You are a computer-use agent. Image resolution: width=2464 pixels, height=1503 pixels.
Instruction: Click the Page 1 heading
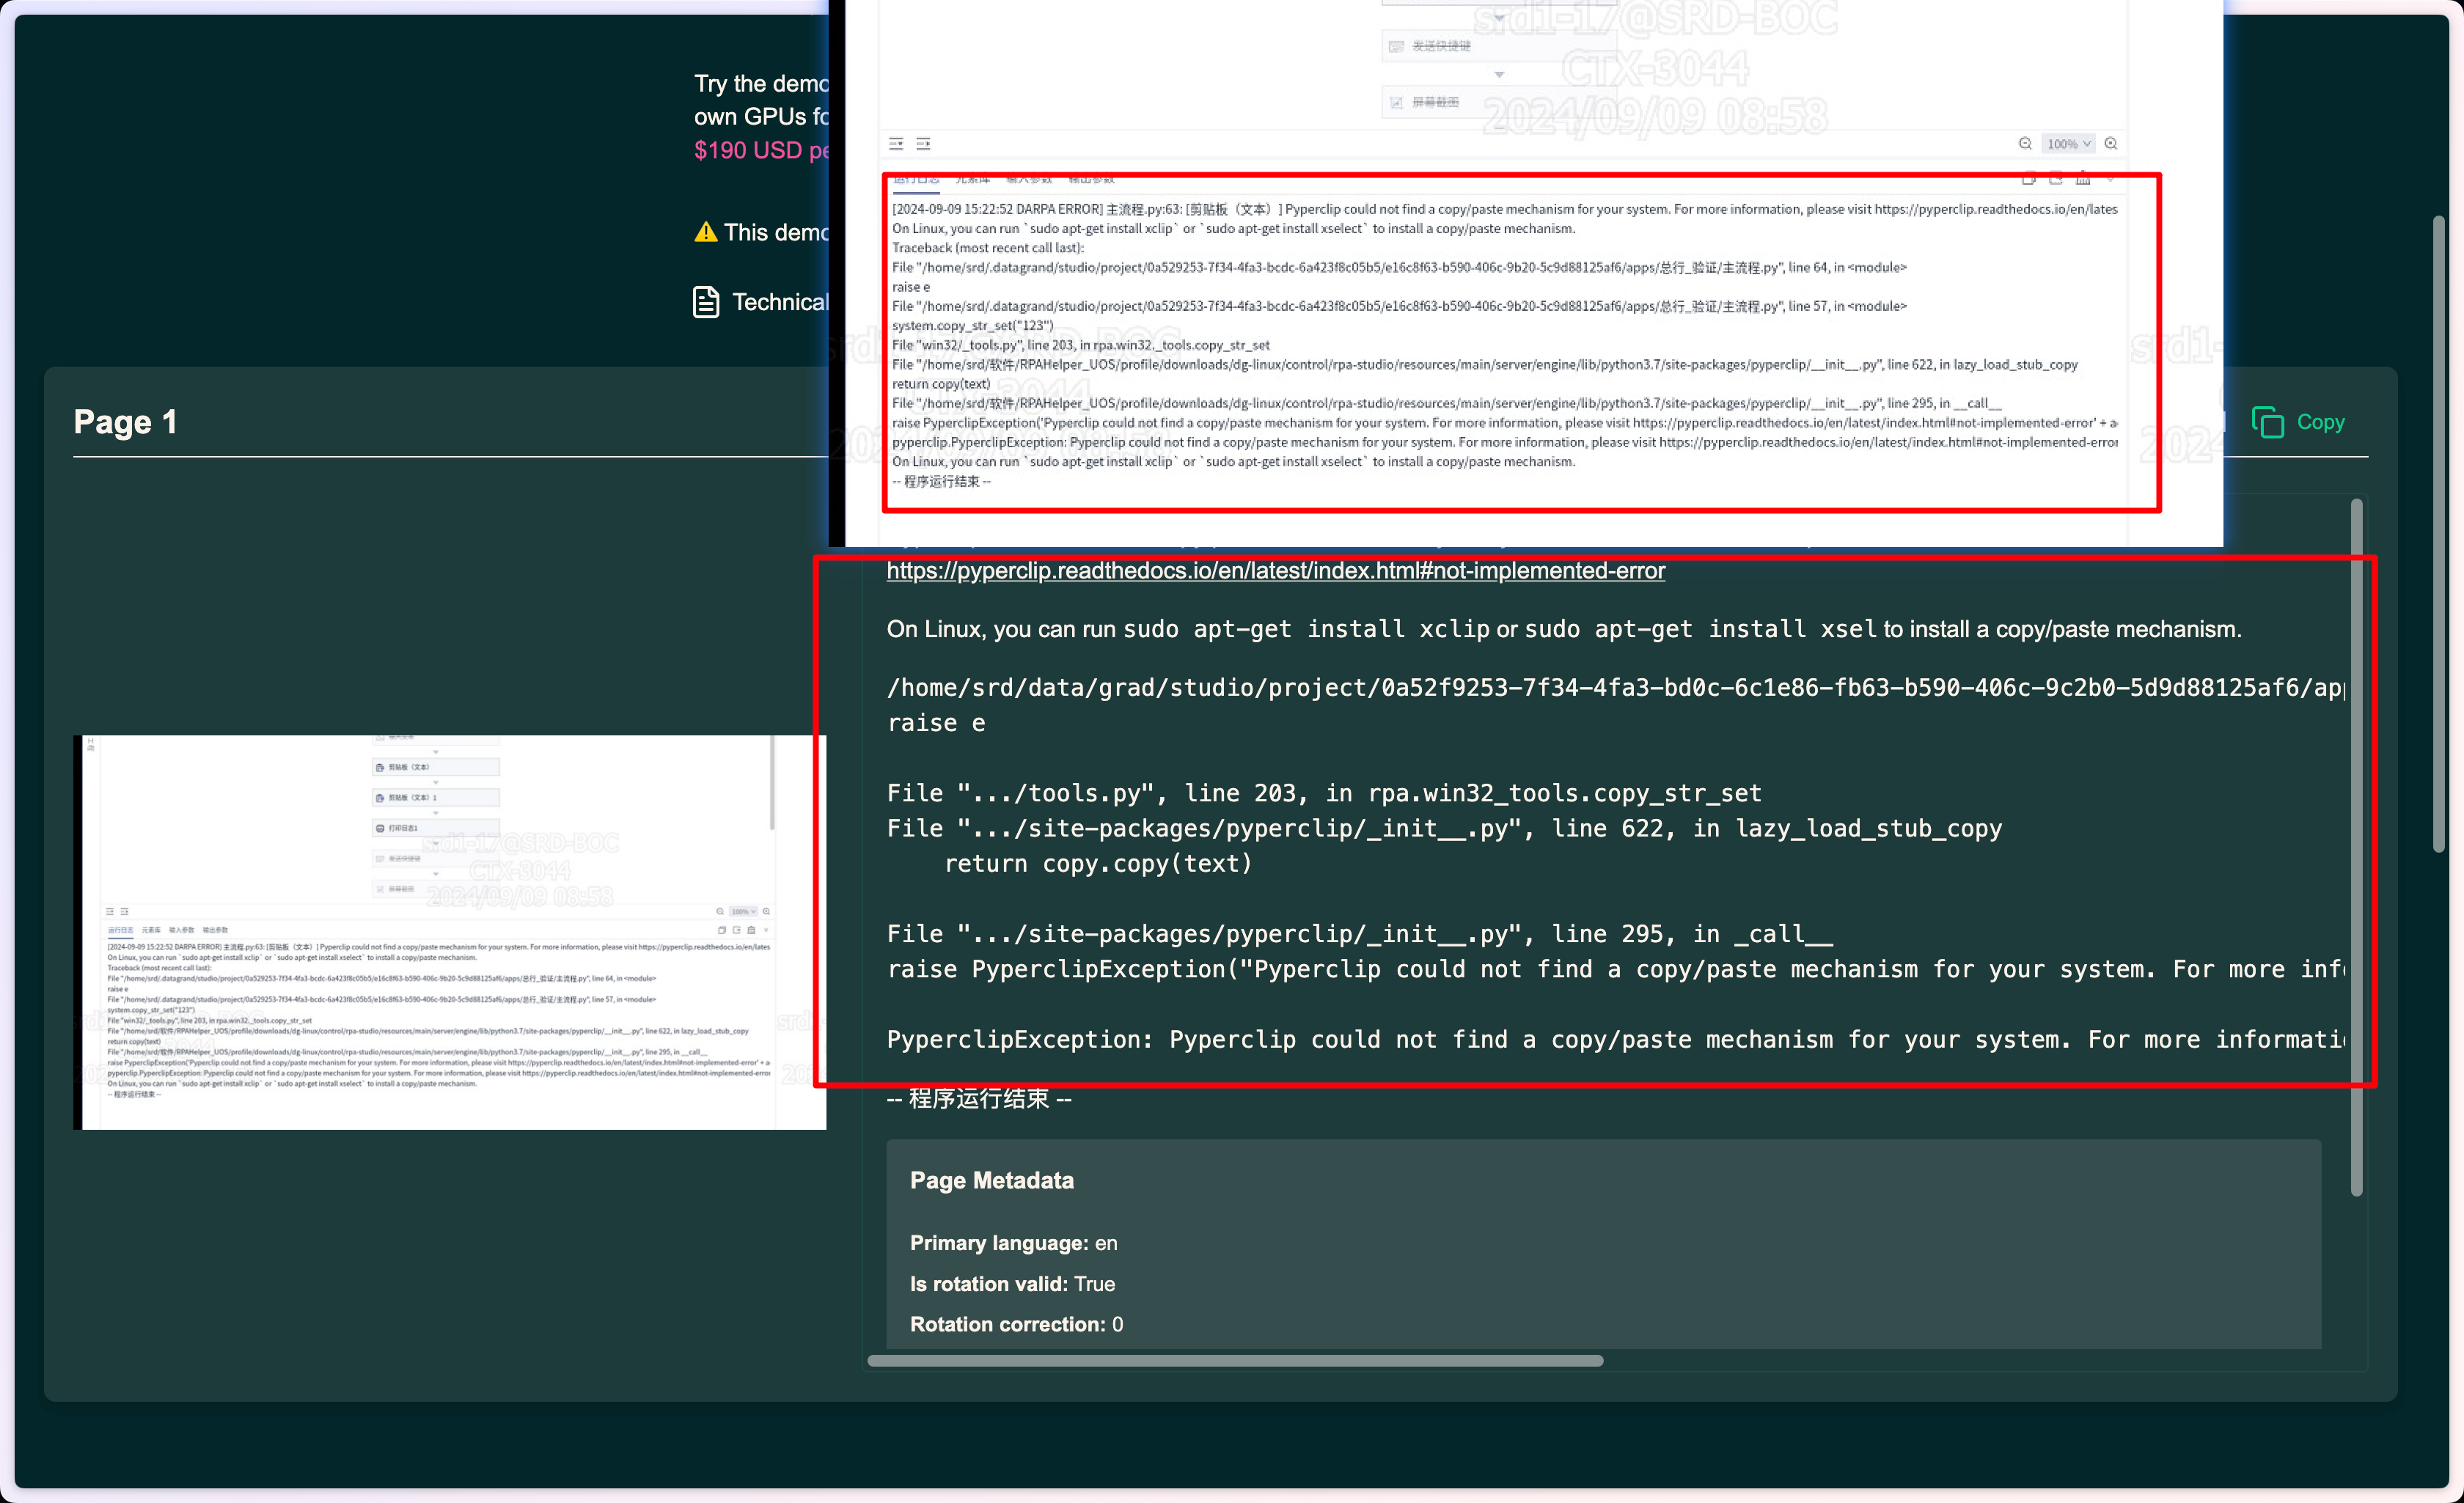125,422
